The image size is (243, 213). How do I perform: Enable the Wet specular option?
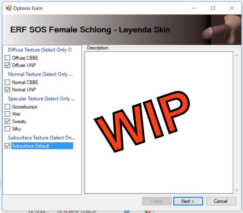pos(7,114)
